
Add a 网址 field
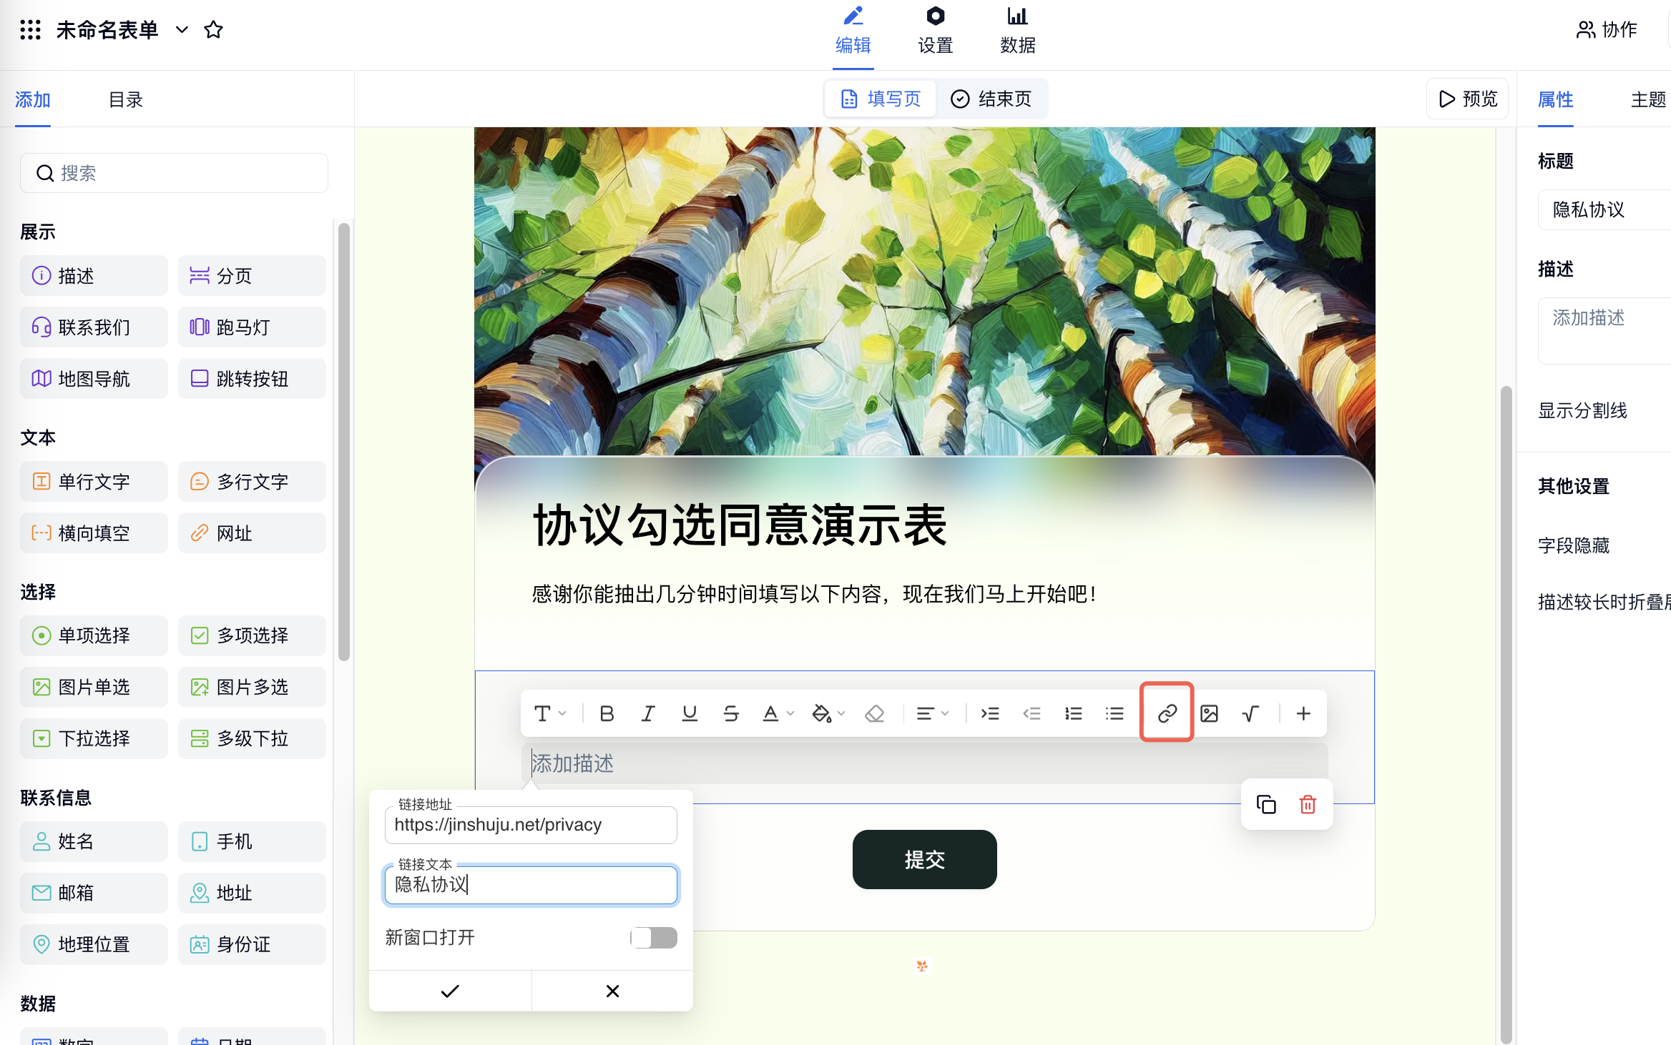click(x=252, y=533)
